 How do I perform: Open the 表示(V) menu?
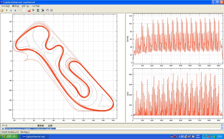pyautogui.click(x=15, y=6)
